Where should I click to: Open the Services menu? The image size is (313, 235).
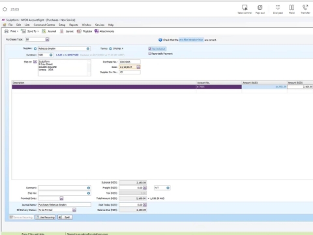tap(100, 25)
